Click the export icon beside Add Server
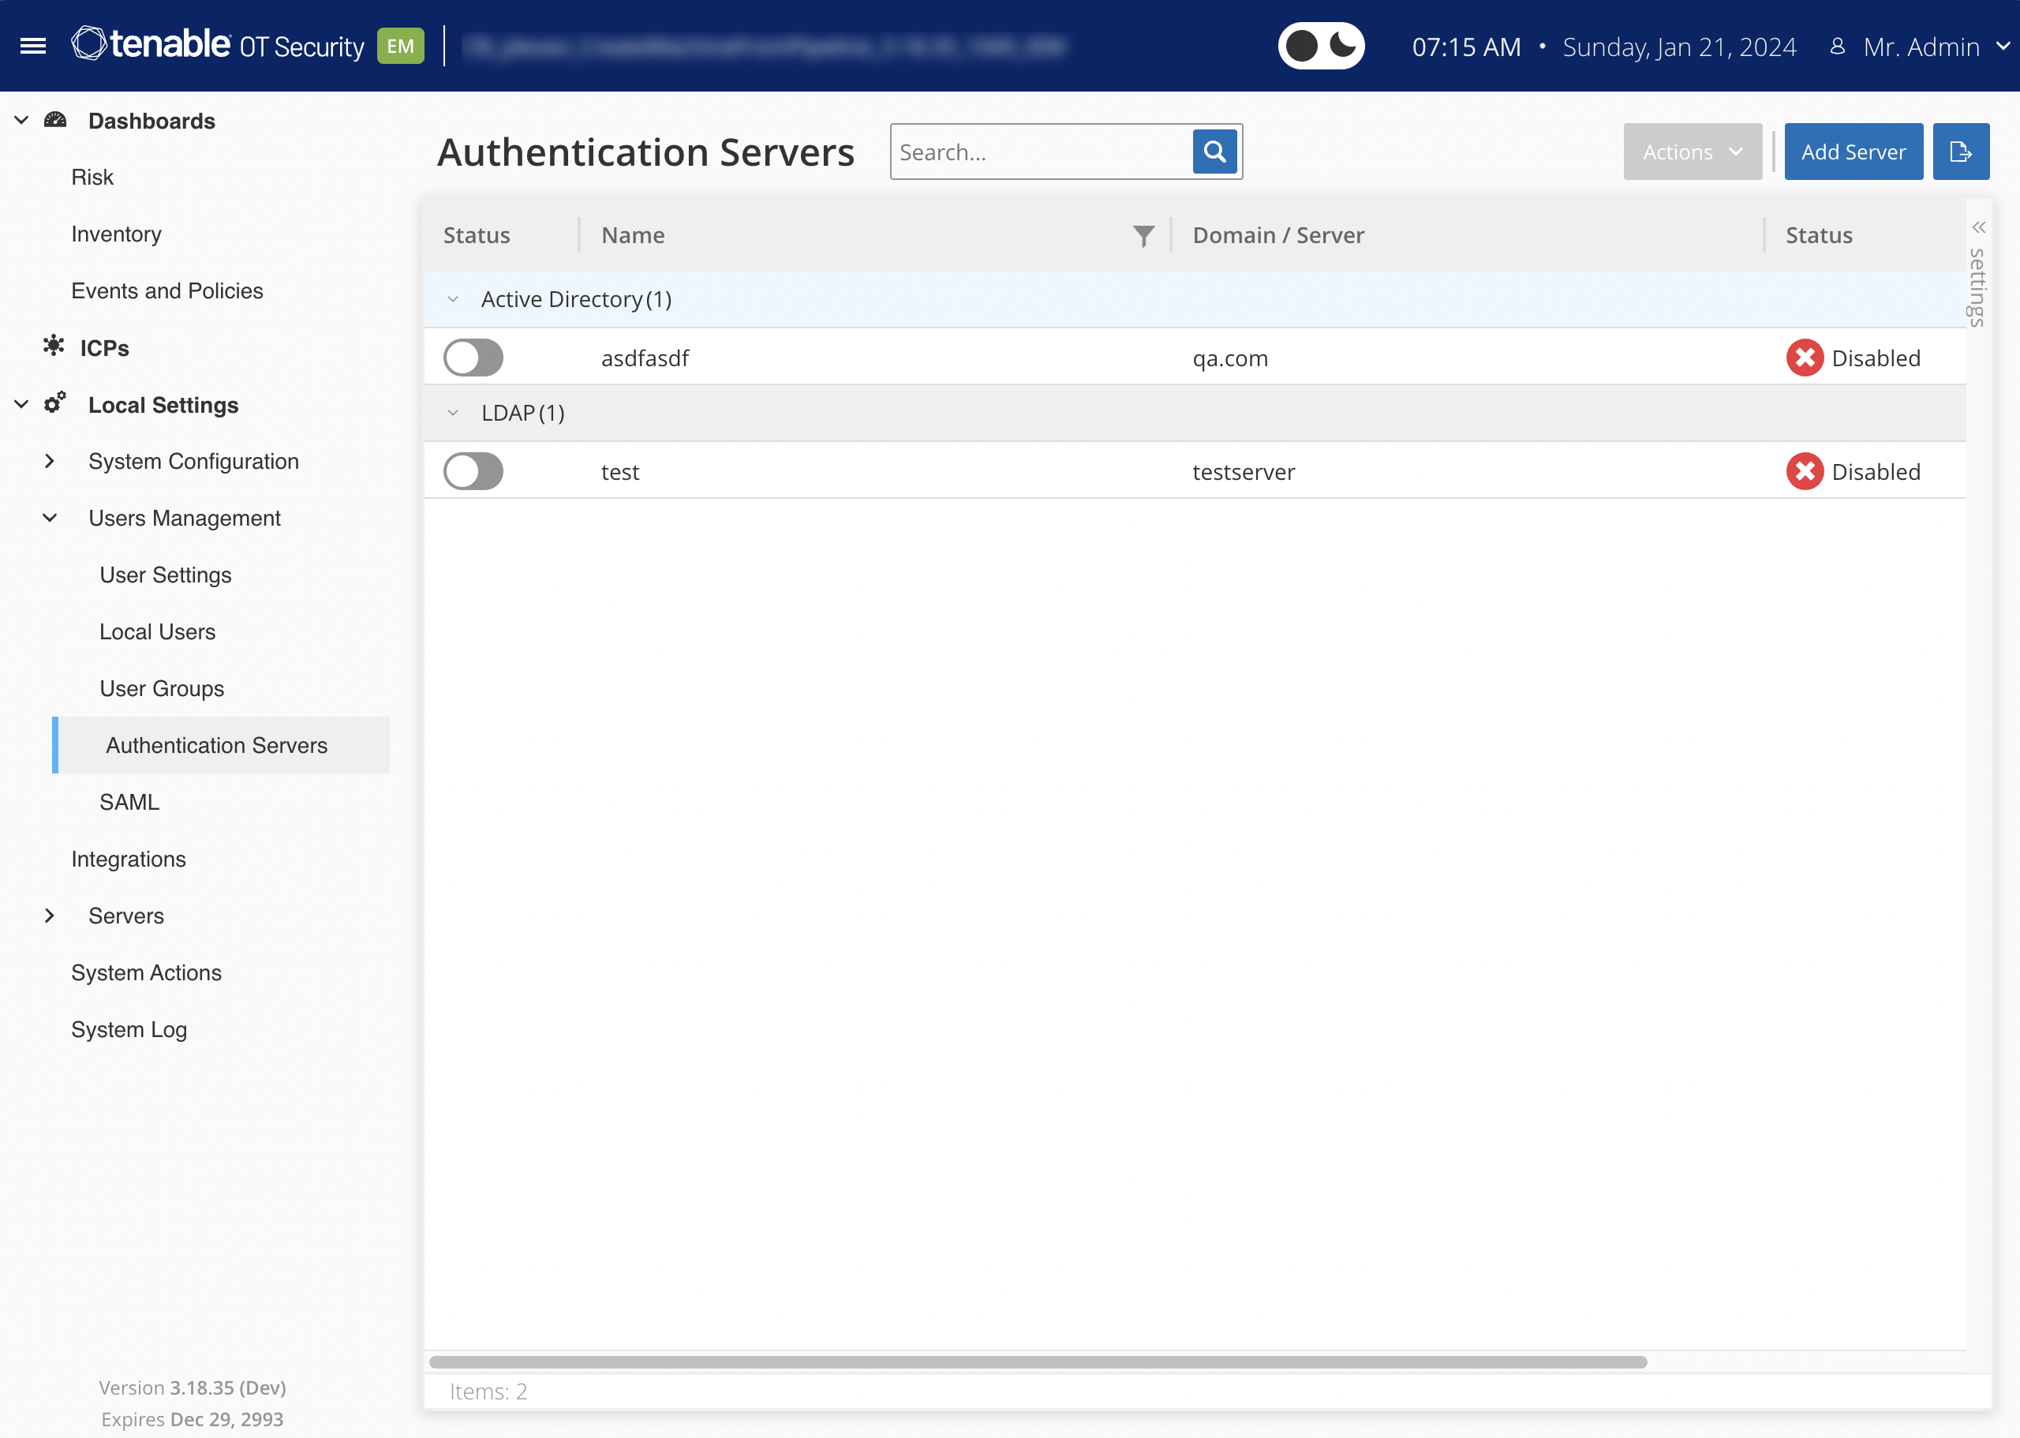The width and height of the screenshot is (2020, 1438). 1960,152
